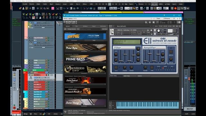Click the Spread knob below Vintage
This screenshot has height=116, width=206.
click(171, 59)
